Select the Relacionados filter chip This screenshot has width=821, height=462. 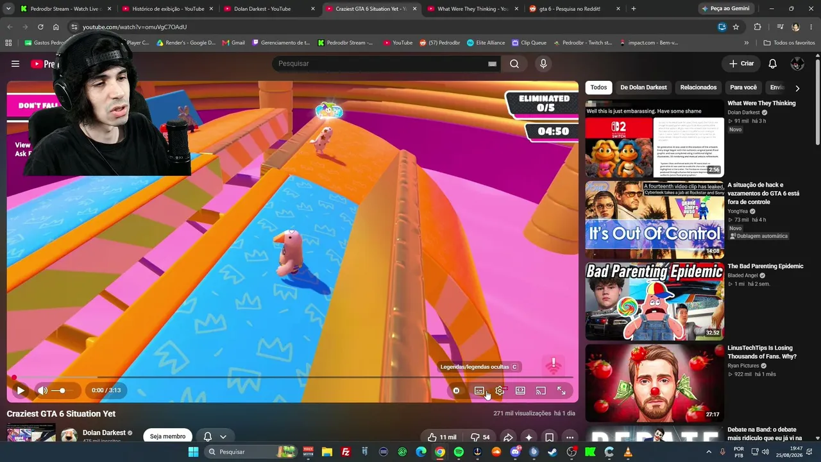tap(698, 87)
